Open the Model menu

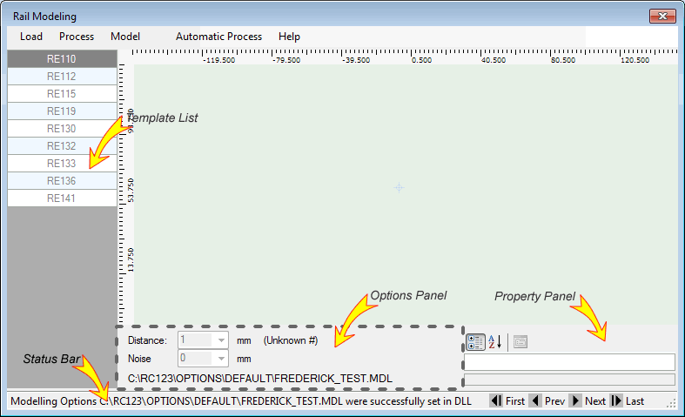[125, 37]
